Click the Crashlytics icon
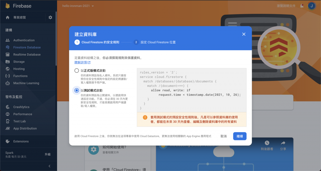Screen dimensions: 321x171 click(8, 107)
